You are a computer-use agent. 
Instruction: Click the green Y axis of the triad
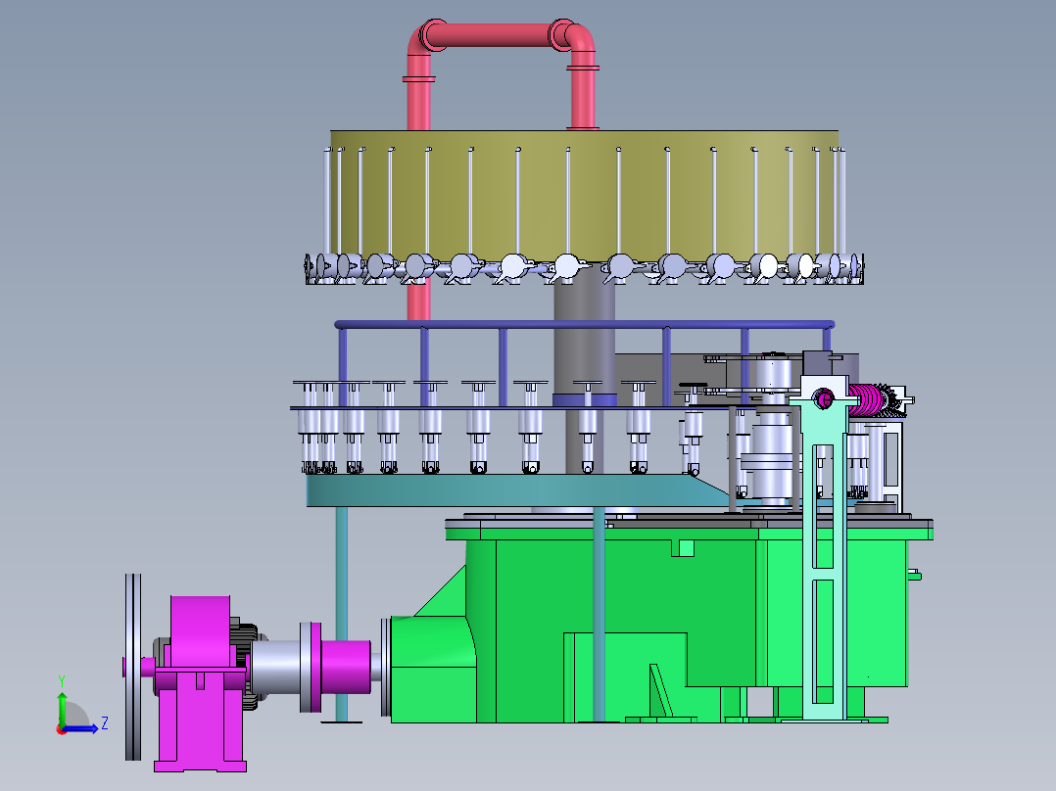62,708
